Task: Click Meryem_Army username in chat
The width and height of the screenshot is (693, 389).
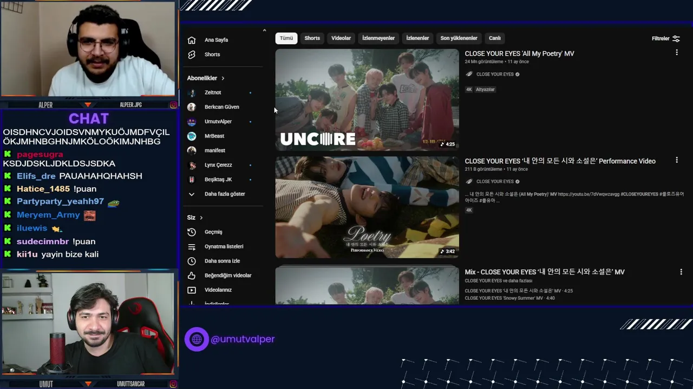Action: point(48,215)
